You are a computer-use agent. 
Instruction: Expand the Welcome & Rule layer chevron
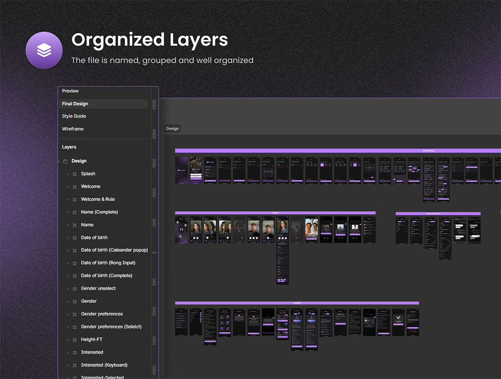68,199
